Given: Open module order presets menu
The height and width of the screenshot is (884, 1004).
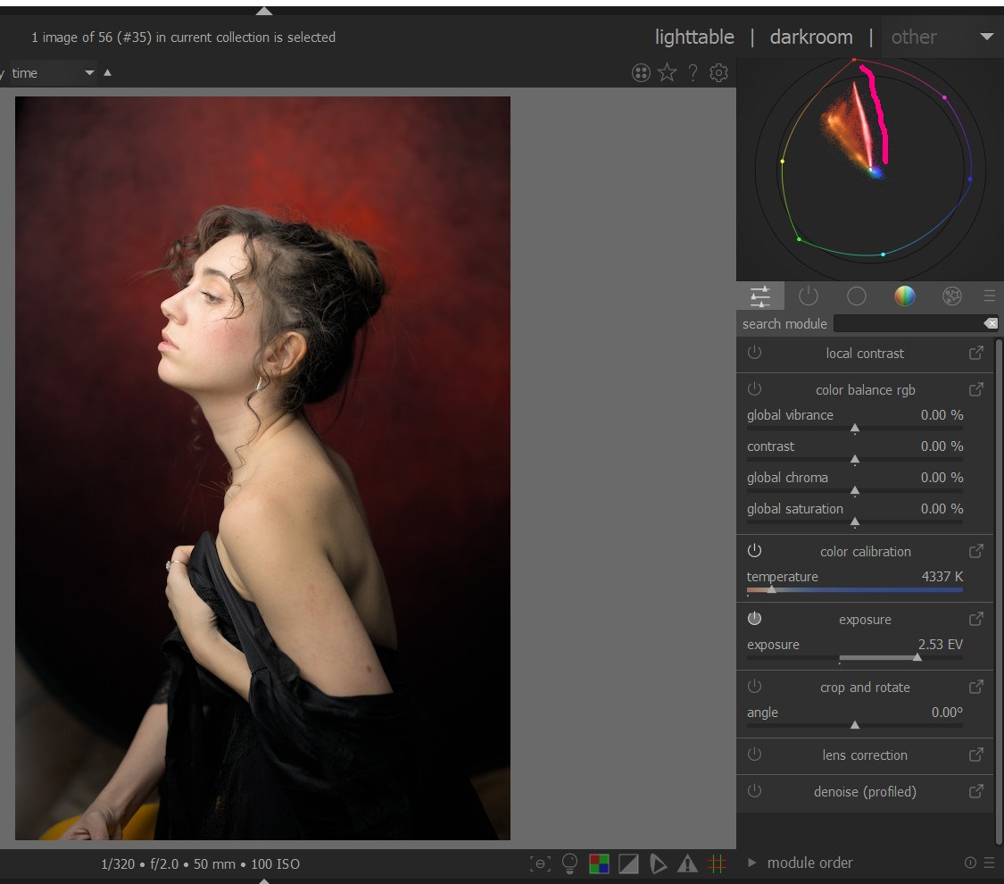Looking at the screenshot, I should point(989,863).
